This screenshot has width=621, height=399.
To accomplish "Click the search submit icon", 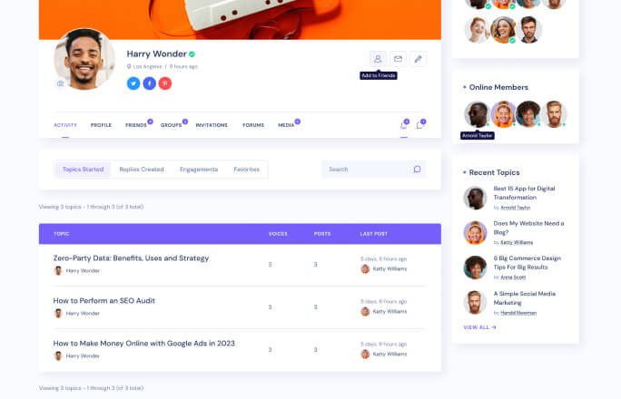I will [x=417, y=170].
